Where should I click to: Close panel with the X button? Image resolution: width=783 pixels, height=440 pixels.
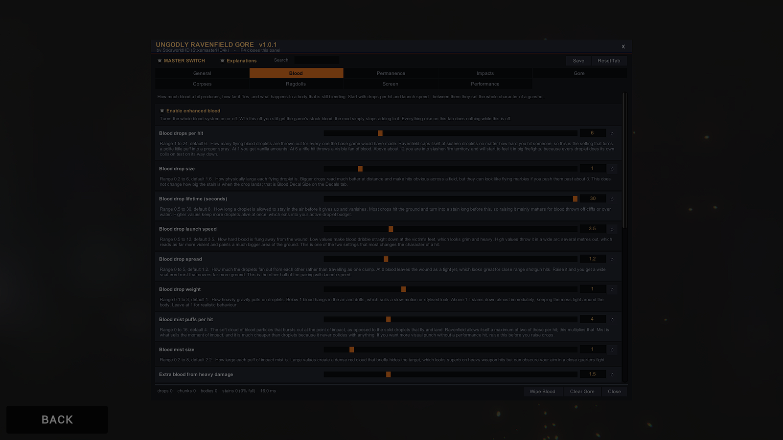click(x=623, y=46)
